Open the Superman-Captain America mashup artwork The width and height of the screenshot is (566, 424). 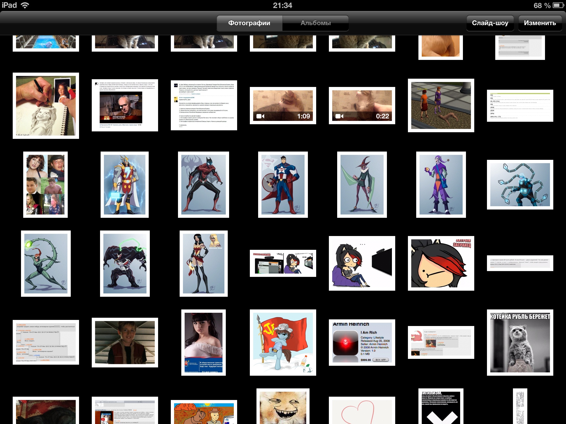pyautogui.click(x=283, y=184)
